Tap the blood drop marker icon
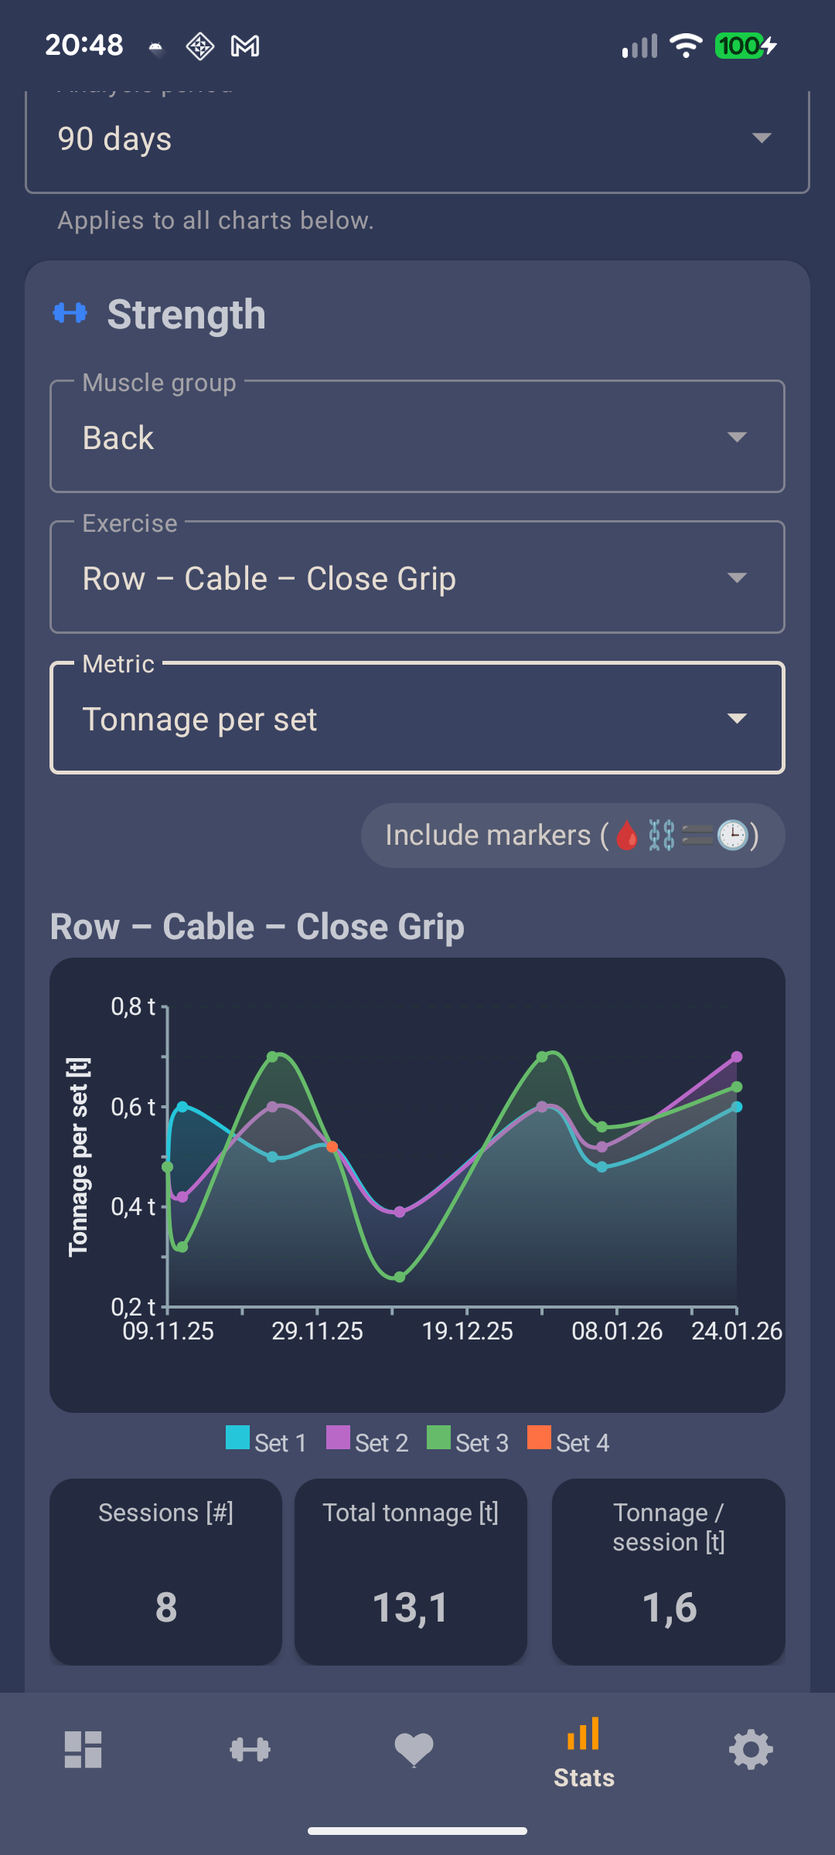Image resolution: width=835 pixels, height=1855 pixels. (626, 835)
